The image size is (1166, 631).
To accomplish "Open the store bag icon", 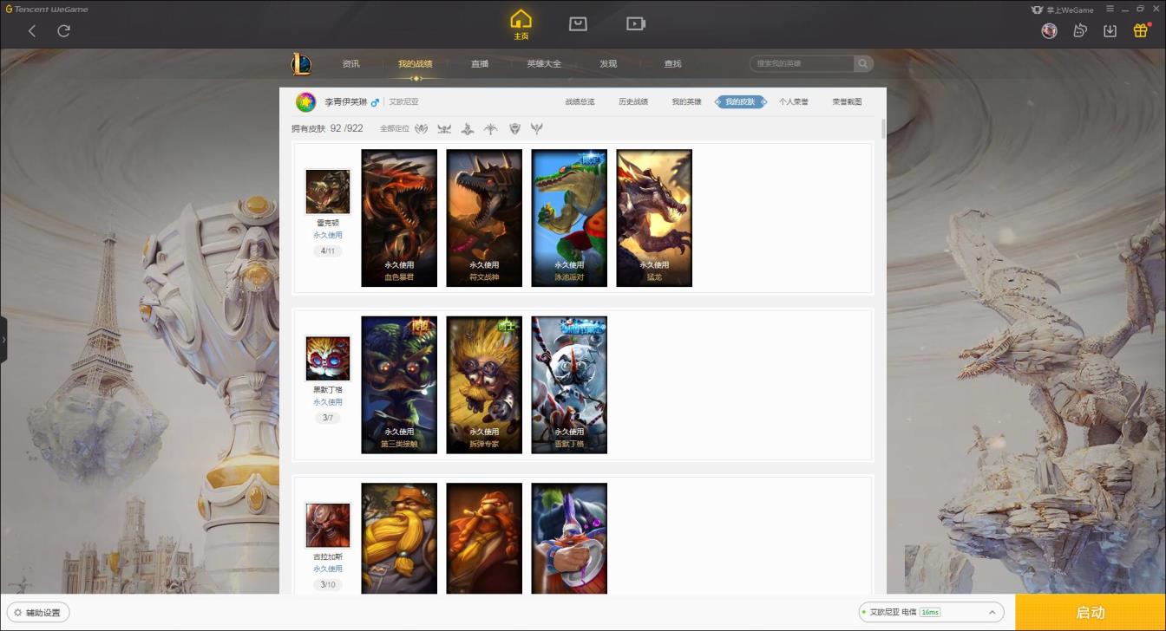I will pos(578,24).
